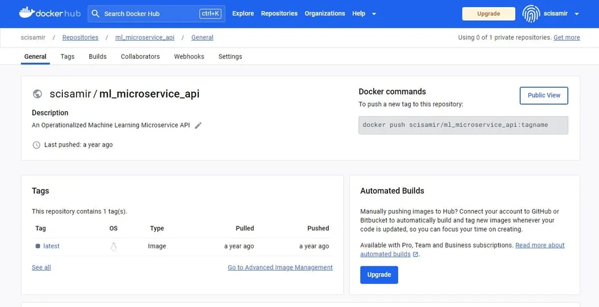This screenshot has width=599, height=307.
Task: Click the Public View button
Action: (544, 96)
